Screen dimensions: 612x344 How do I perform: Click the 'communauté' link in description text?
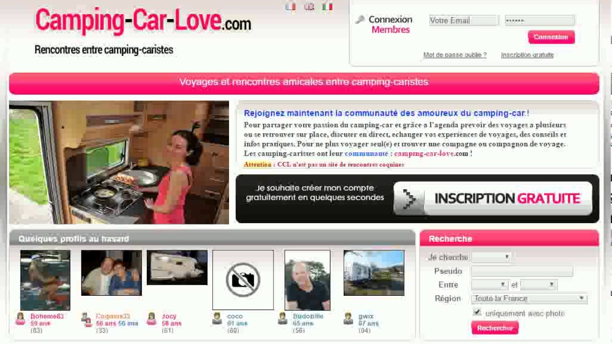point(366,154)
